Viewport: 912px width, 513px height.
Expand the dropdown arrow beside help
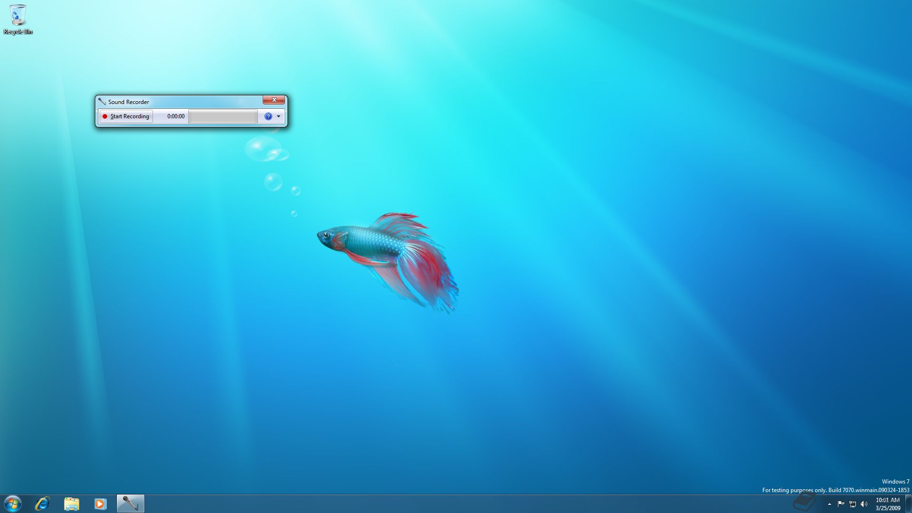(x=279, y=116)
